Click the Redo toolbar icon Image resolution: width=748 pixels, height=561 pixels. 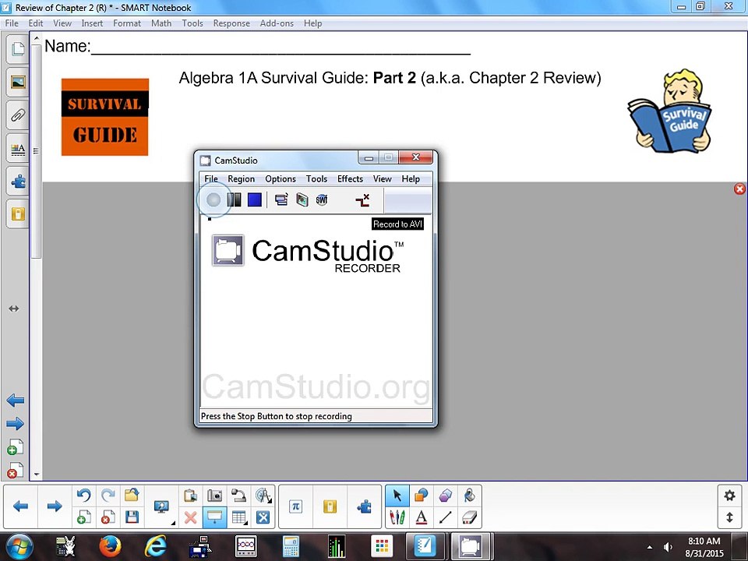pos(108,496)
